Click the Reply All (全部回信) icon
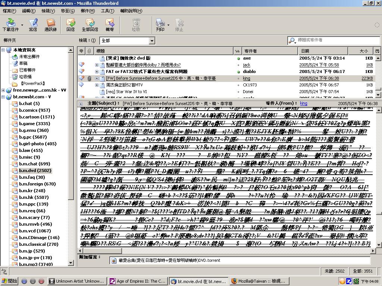This screenshot has width=382, height=286. 90,23
